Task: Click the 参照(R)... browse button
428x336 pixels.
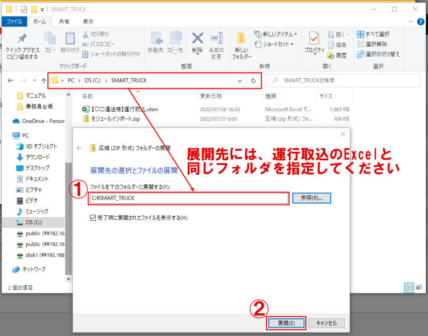Action: [x=312, y=198]
